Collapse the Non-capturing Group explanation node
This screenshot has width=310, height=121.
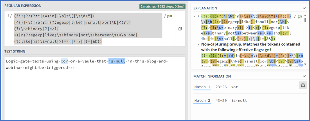[x=198, y=44]
